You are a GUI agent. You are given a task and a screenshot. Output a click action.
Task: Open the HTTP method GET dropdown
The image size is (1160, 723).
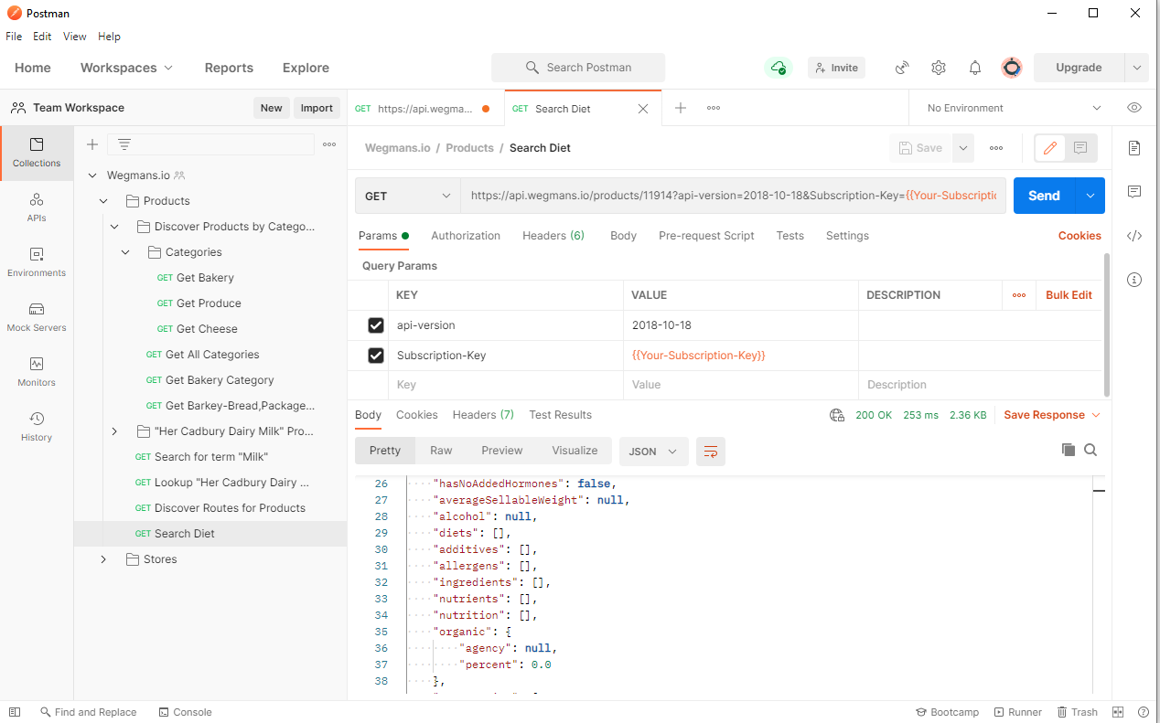408,196
